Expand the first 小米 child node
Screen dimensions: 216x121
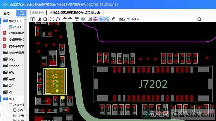[x=15, y=110]
